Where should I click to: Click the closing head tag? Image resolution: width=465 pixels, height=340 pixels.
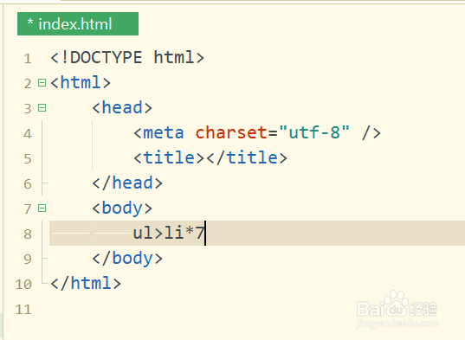point(127,183)
